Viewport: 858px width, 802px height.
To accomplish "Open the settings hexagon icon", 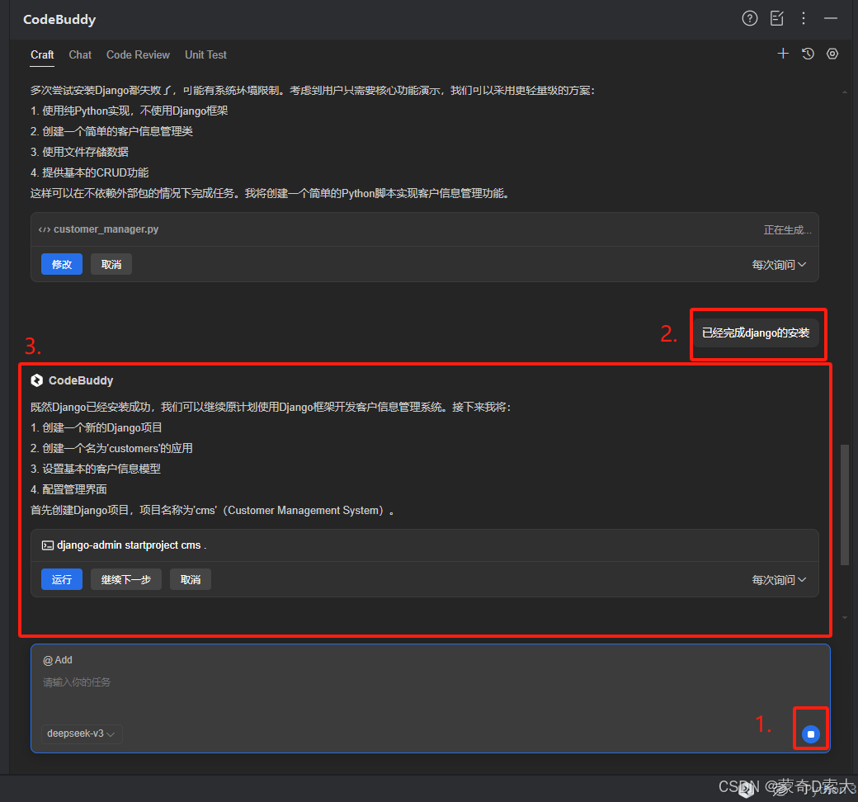I will coord(832,54).
